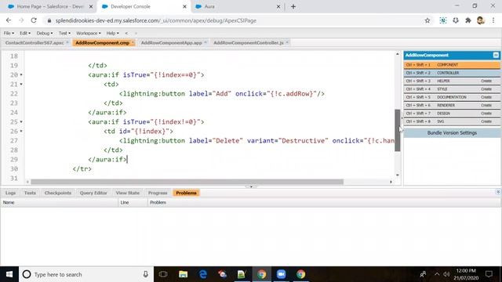Create the HELPER bundle resource
Image resolution: width=502 pixels, height=282 pixels.
(x=486, y=81)
